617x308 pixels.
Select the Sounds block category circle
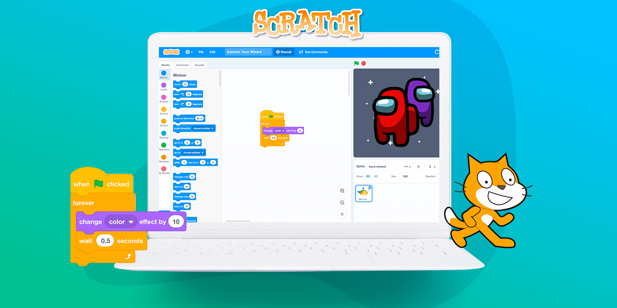(x=164, y=97)
